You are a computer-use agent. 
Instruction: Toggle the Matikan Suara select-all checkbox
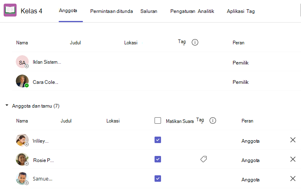pyautogui.click(x=158, y=120)
